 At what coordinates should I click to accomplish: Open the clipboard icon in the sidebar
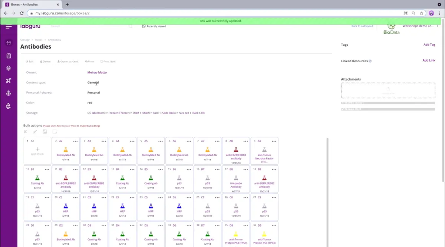coord(9,56)
